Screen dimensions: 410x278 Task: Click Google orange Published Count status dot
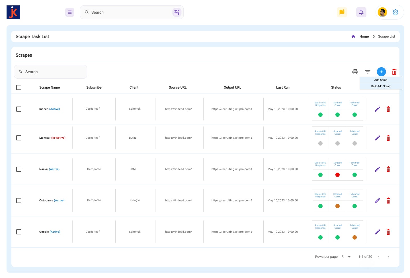pos(354,238)
